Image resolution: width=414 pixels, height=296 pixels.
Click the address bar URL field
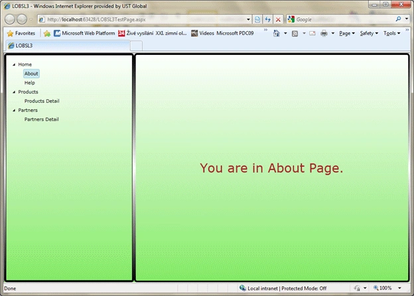coord(143,19)
